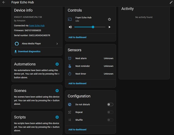Open the Next timer sensor row
Viewport: 174px width, 135px height.
point(91,74)
